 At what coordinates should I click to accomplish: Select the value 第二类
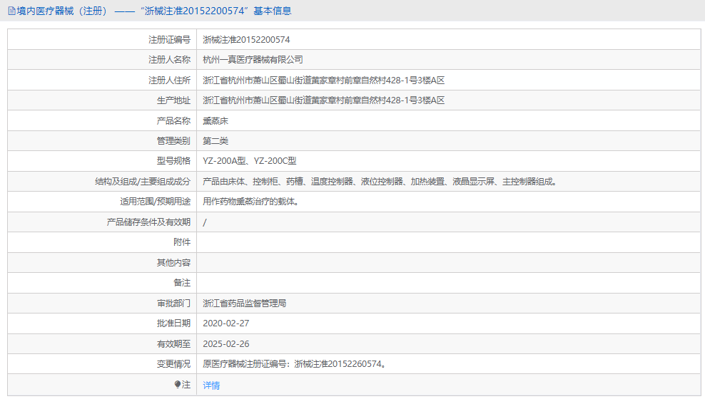215,141
